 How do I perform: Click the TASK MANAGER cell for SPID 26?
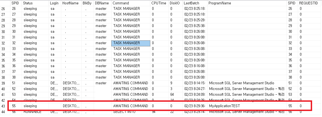point(131,8)
